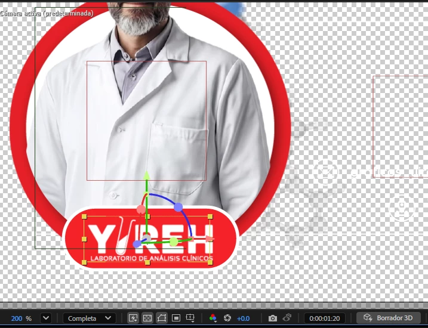The image size is (428, 328).
Task: Click the top-left yellow selection handle
Action: (84, 216)
